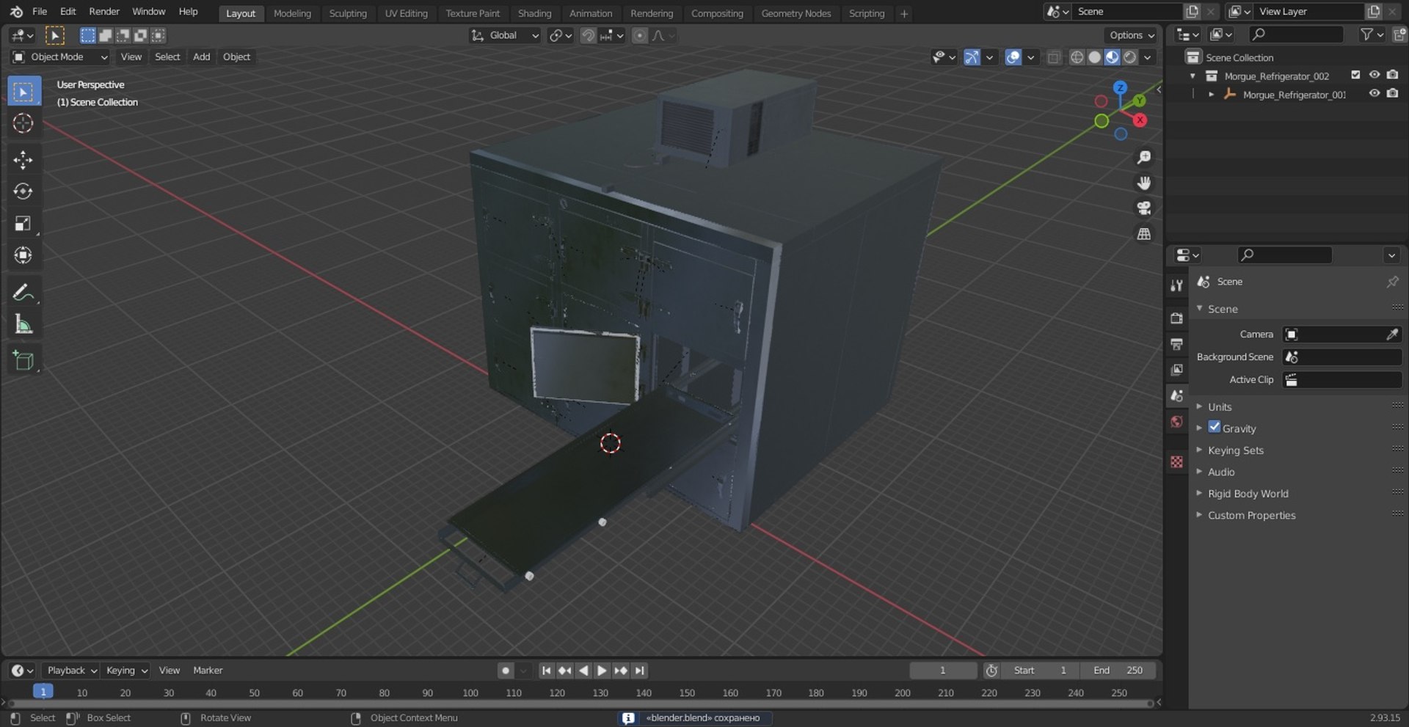This screenshot has width=1409, height=727.
Task: Play the animation
Action: coord(602,671)
